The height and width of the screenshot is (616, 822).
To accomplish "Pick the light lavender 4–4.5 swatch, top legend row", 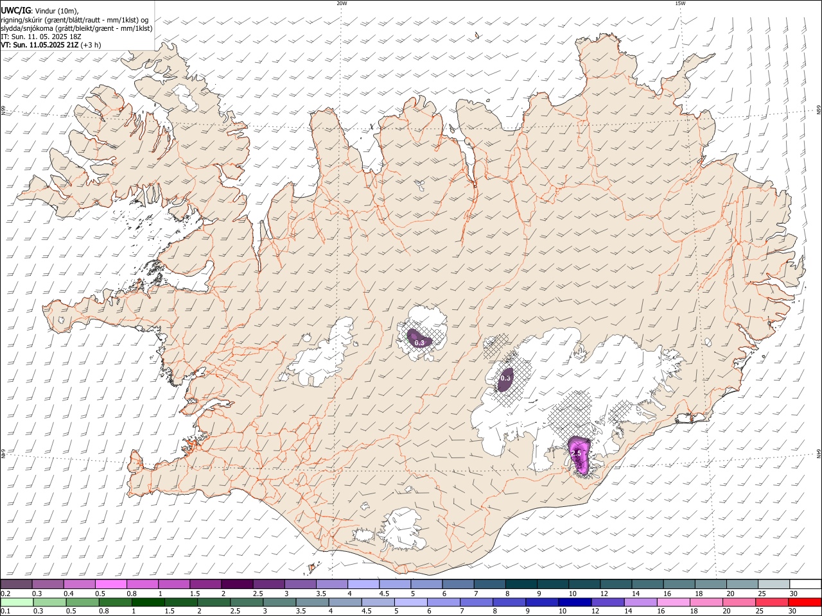I will pyautogui.click(x=363, y=585).
